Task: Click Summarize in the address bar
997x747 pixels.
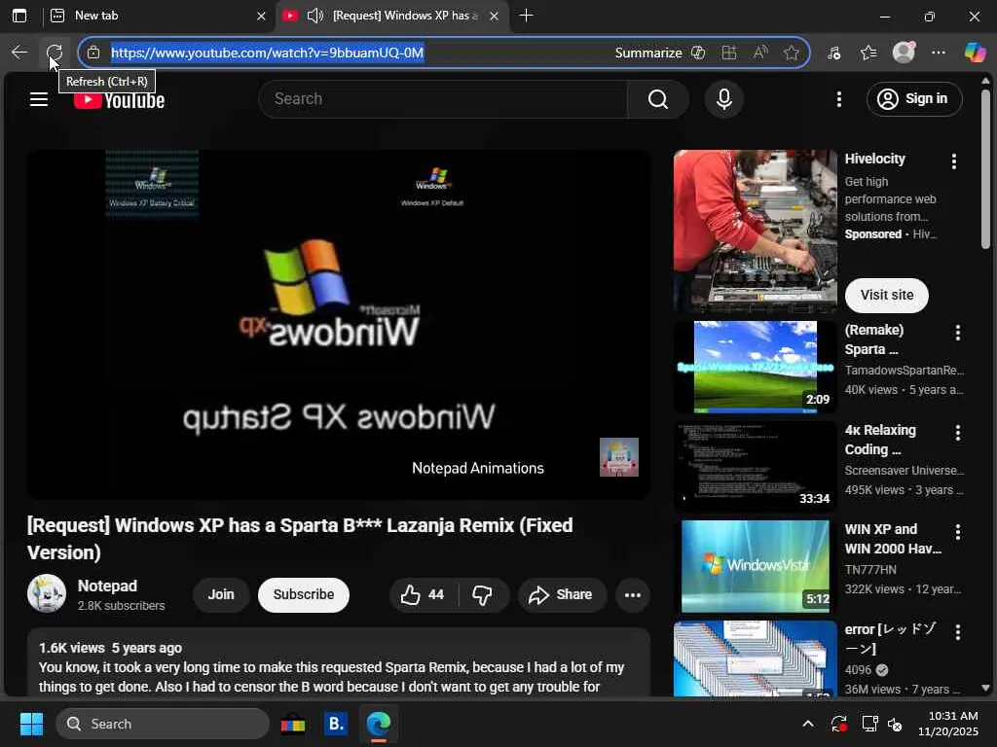Action: pos(647,53)
